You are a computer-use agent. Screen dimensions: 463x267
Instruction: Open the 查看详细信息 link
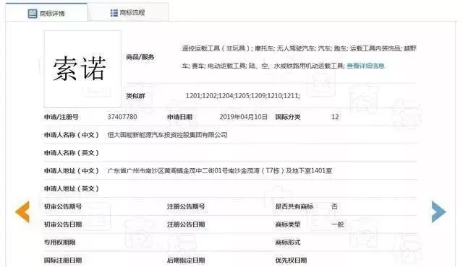pyautogui.click(x=365, y=66)
